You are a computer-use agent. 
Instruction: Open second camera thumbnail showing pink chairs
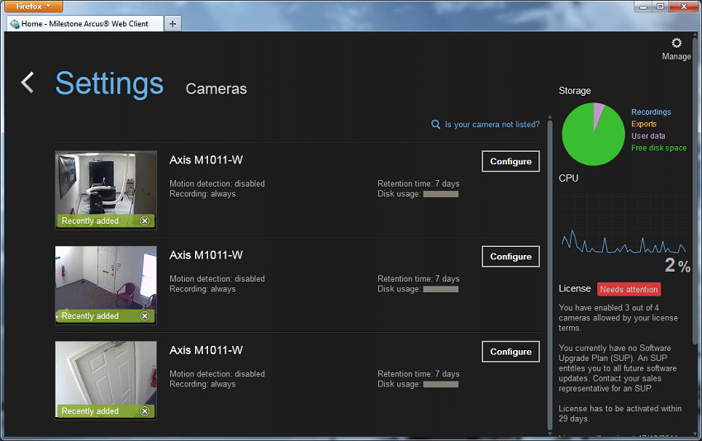(x=106, y=285)
